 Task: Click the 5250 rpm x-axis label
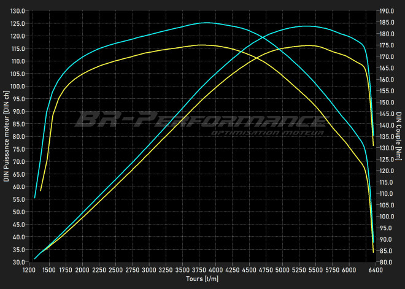299,270
